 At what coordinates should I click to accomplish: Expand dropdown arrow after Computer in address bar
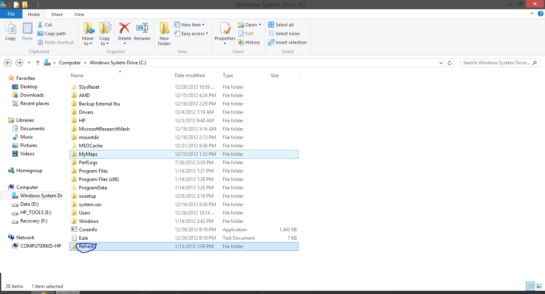(85, 63)
